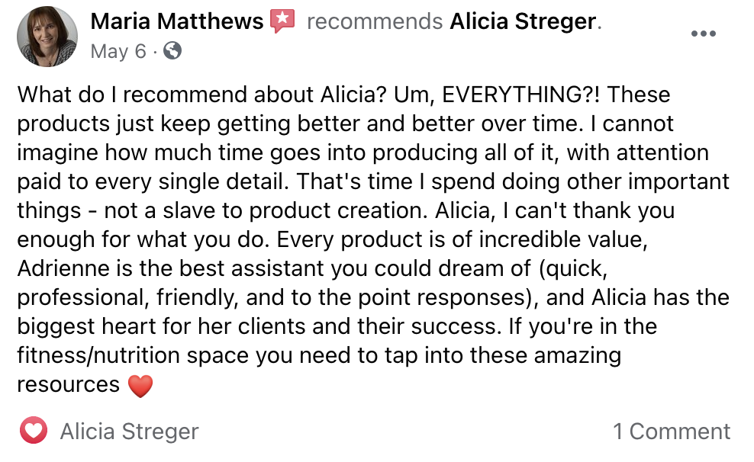Click the recommendation star badge icon

(x=282, y=21)
